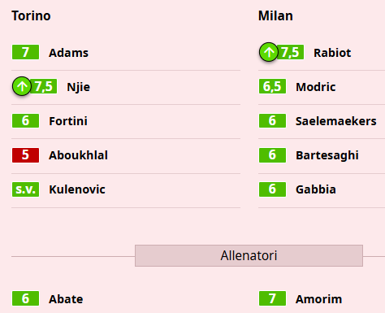Open player Saelemaekers
Image resolution: width=385 pixels, height=313 pixels.
point(336,121)
